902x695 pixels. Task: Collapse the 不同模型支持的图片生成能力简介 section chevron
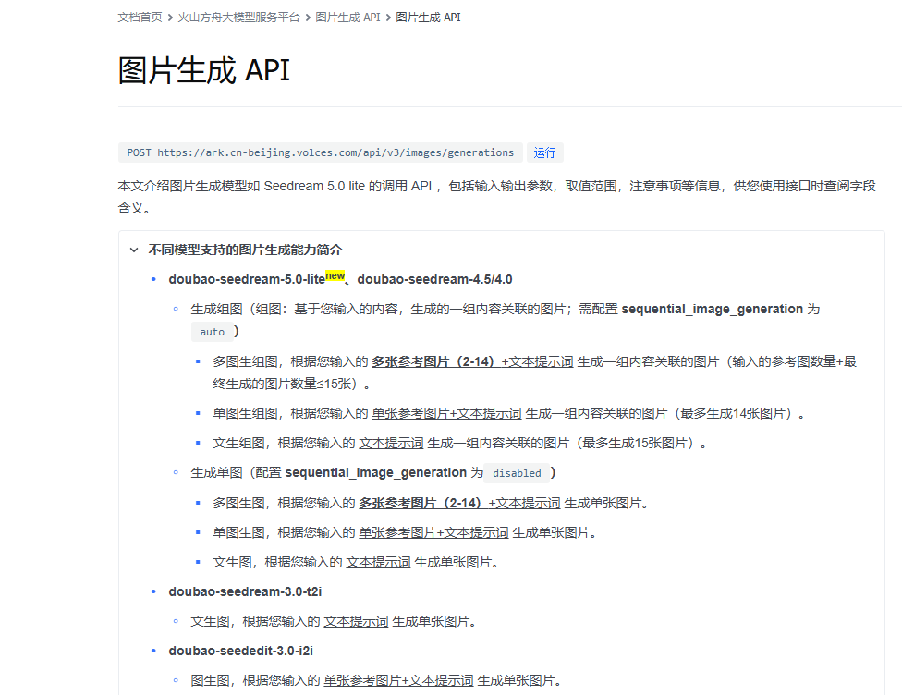(134, 250)
